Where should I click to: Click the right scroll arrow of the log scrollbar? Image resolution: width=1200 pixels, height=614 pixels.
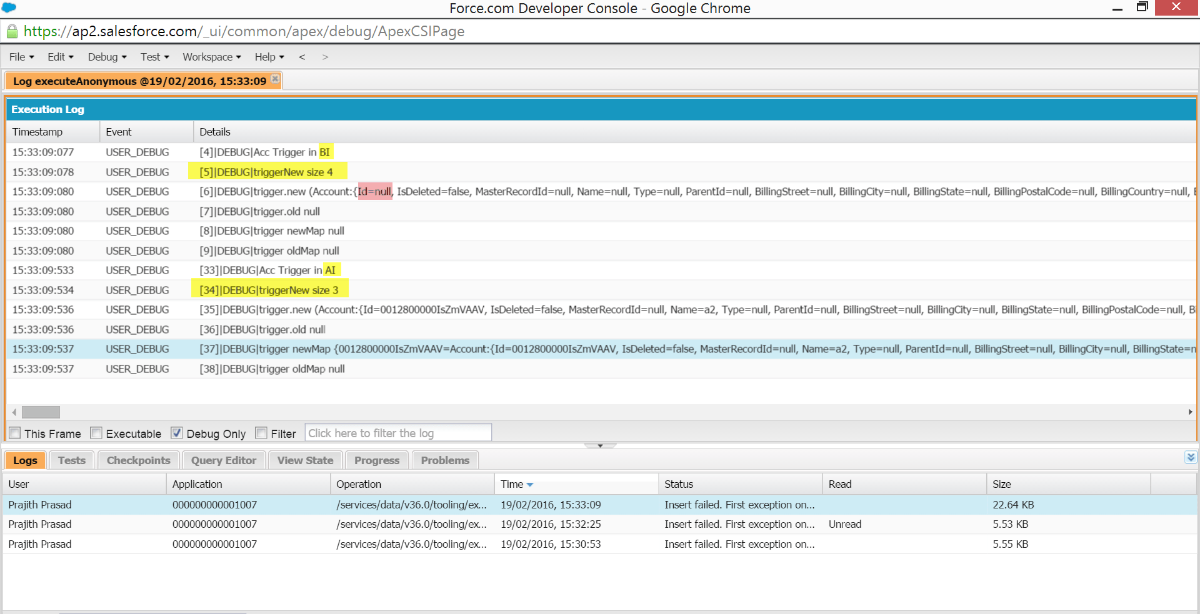point(1191,412)
